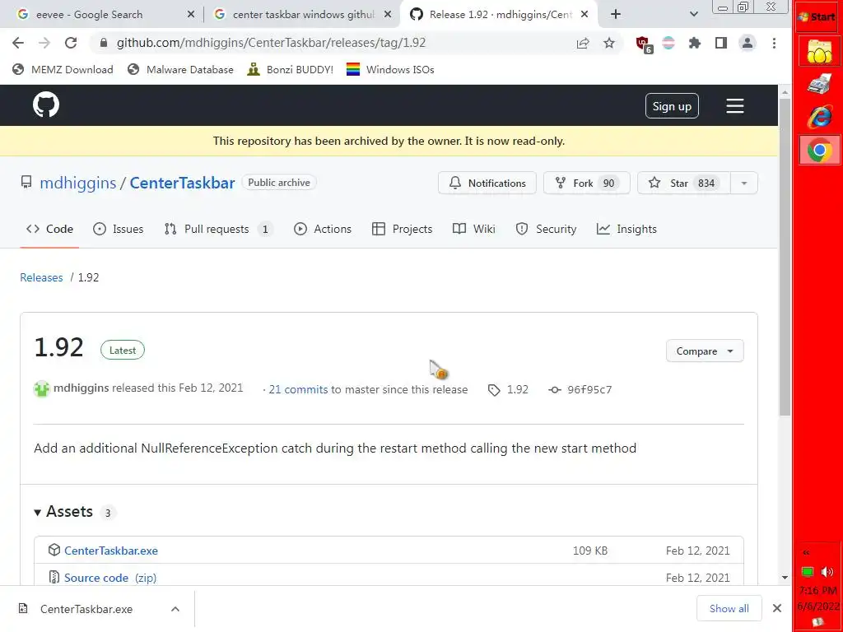Image resolution: width=843 pixels, height=632 pixels.
Task: Click the Chrome icon in the taskbar
Action: tap(819, 151)
